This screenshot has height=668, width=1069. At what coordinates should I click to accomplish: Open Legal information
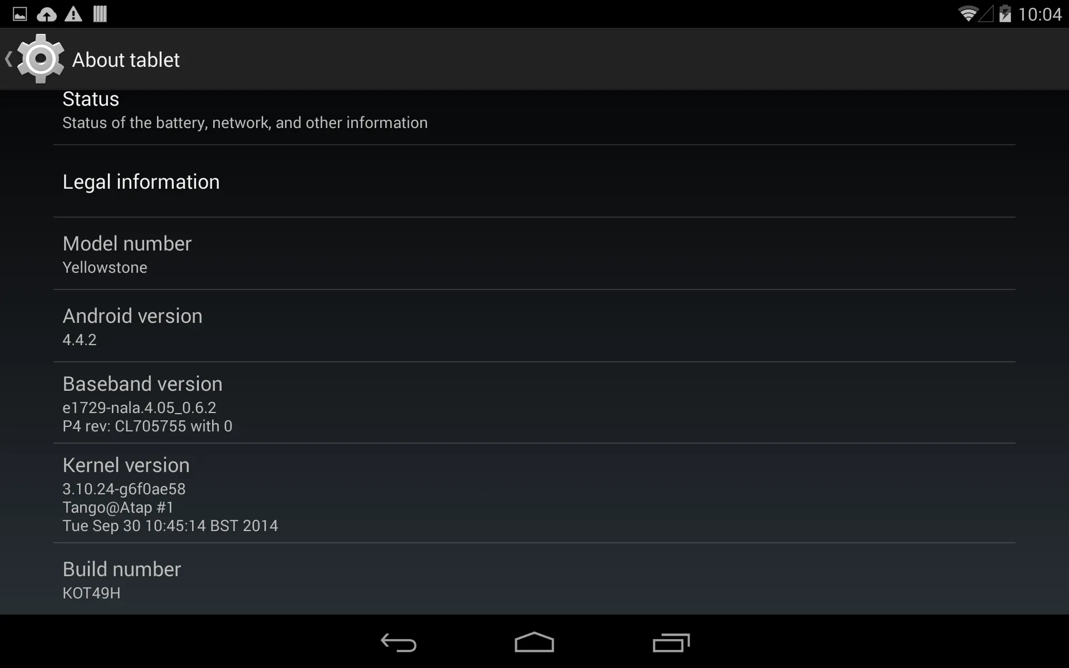(534, 181)
